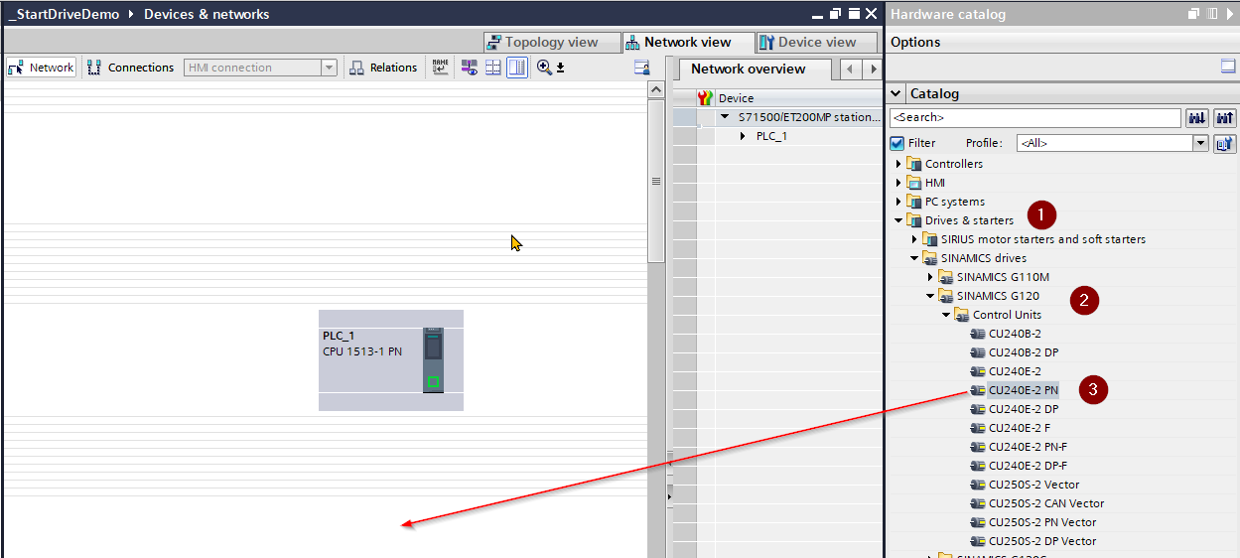Screen dimensions: 1240x558
Task: Click the dock overview window icon
Action: pos(641,68)
